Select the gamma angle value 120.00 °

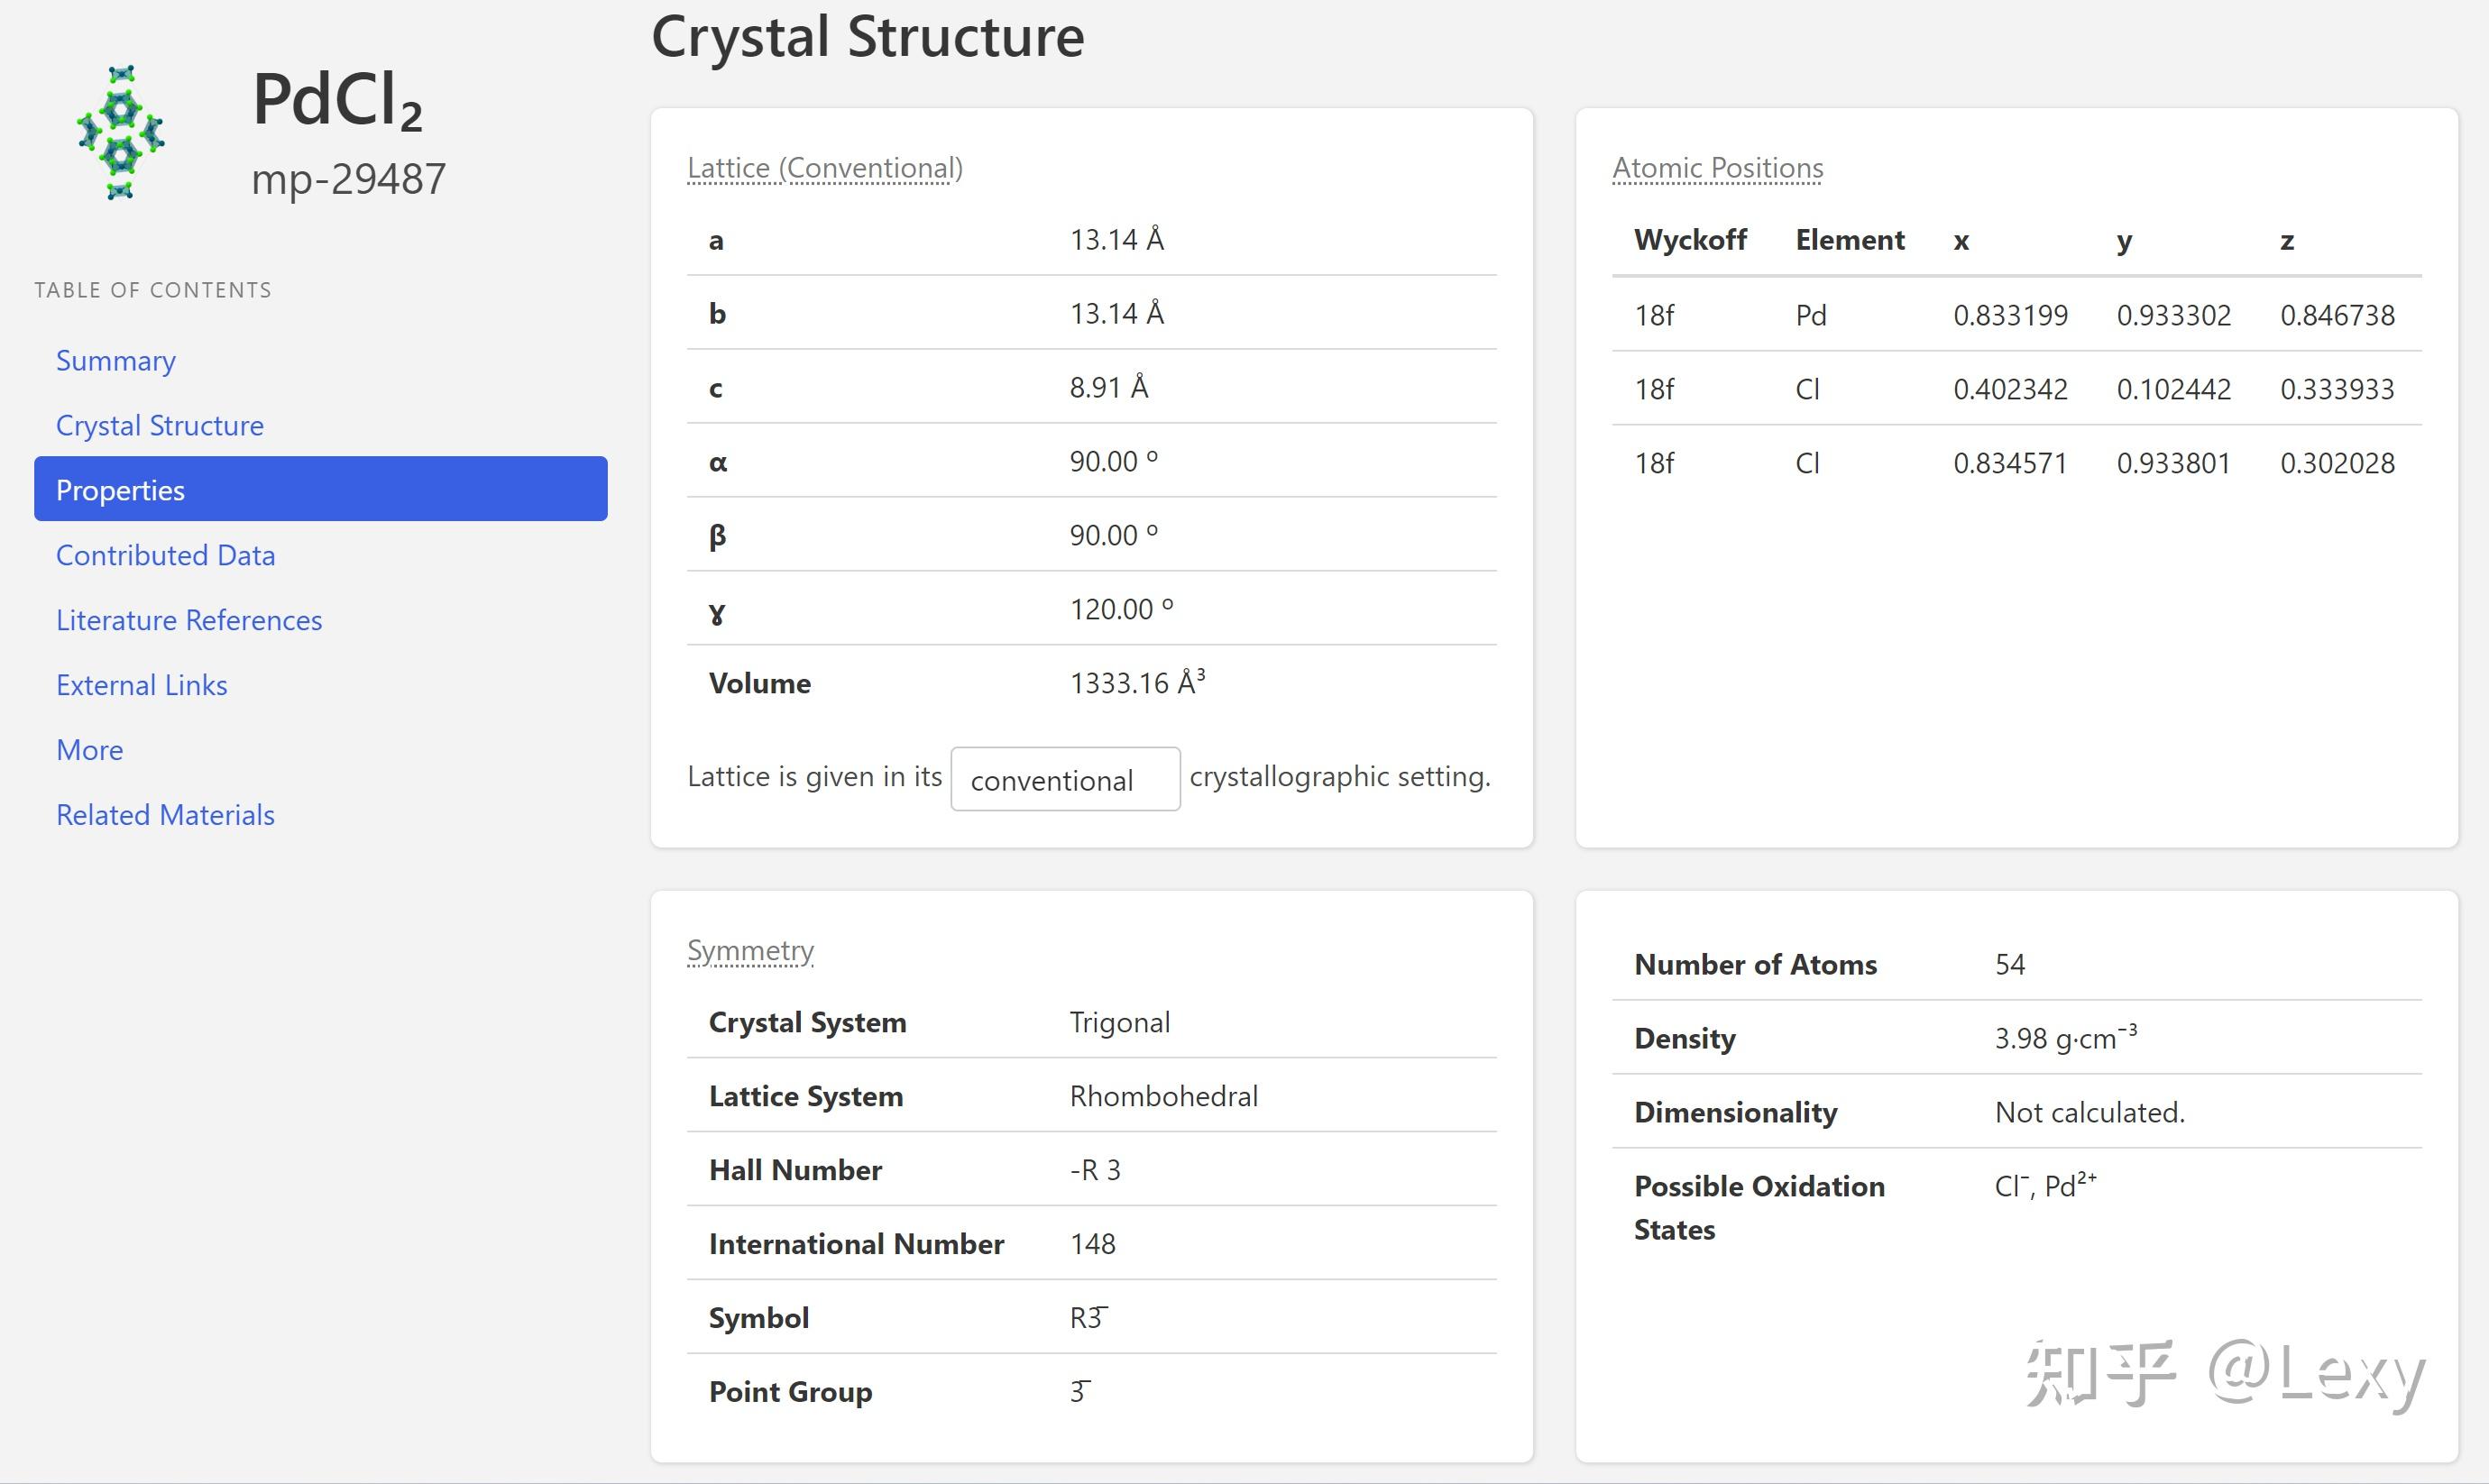(1121, 609)
